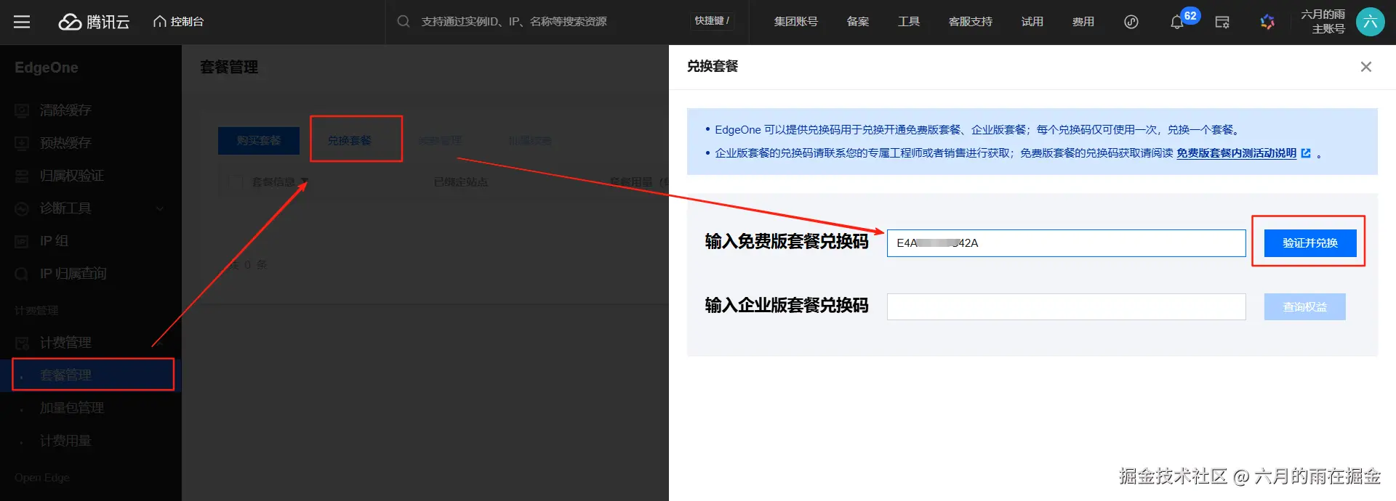Viewport: 1396px width, 501px height.
Task: Open the 客服支持 menu
Action: (x=971, y=22)
